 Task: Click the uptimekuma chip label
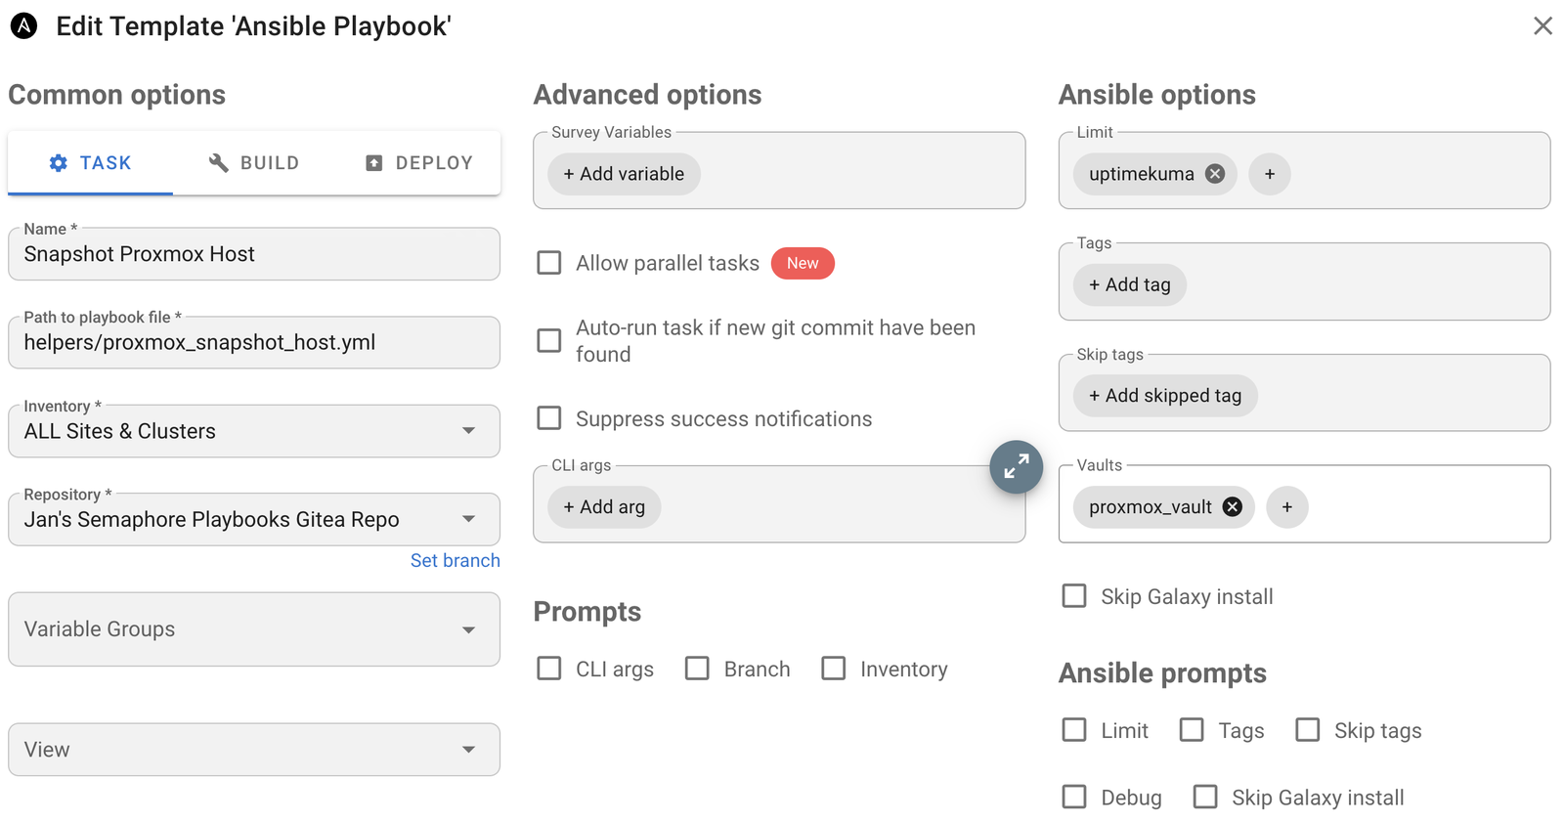1142,174
